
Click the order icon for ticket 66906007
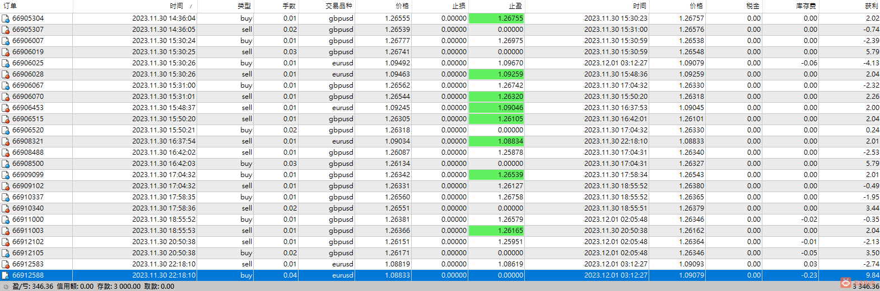[x=6, y=41]
